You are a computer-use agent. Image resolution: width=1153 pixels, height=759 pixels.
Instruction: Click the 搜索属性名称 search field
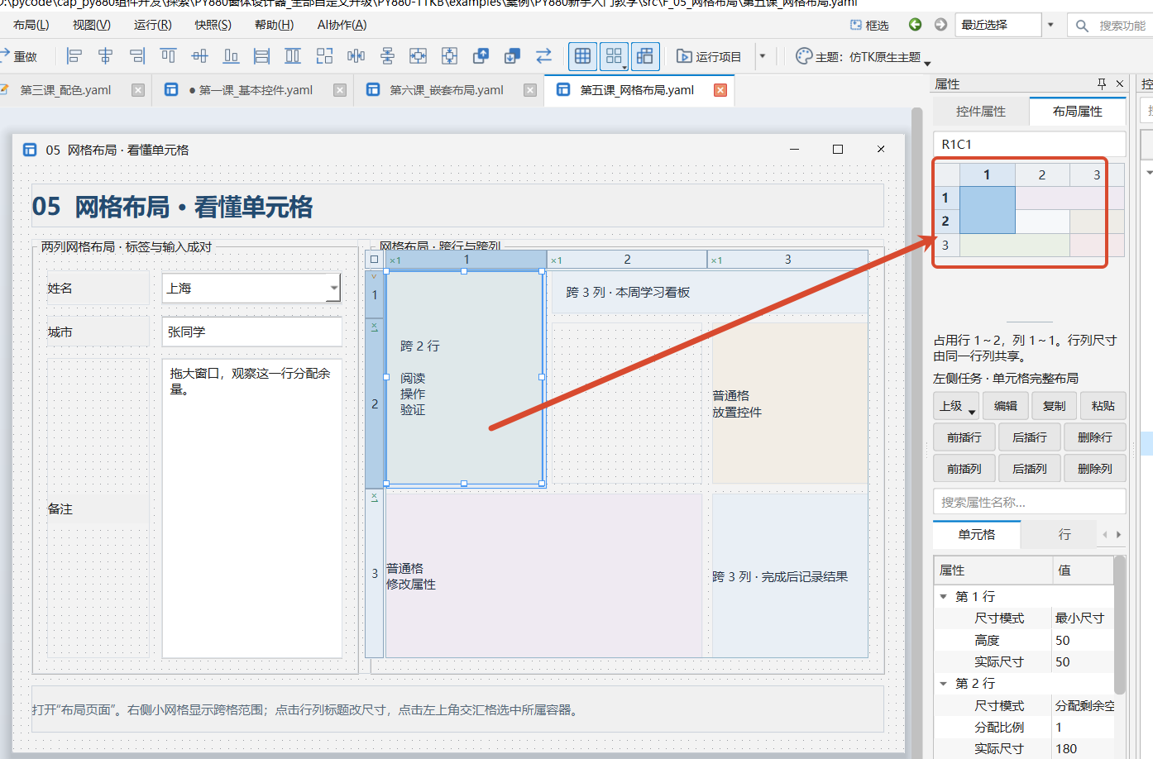click(x=1029, y=502)
